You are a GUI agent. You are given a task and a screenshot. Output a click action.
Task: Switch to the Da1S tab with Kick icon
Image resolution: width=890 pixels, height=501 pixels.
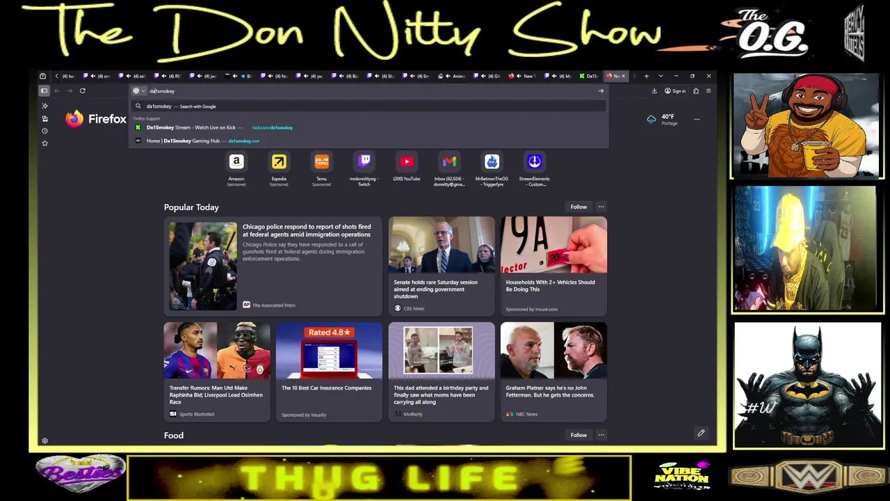pyautogui.click(x=589, y=76)
